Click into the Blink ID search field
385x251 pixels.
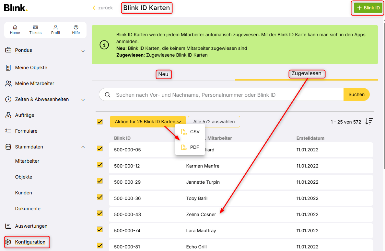[227, 95]
